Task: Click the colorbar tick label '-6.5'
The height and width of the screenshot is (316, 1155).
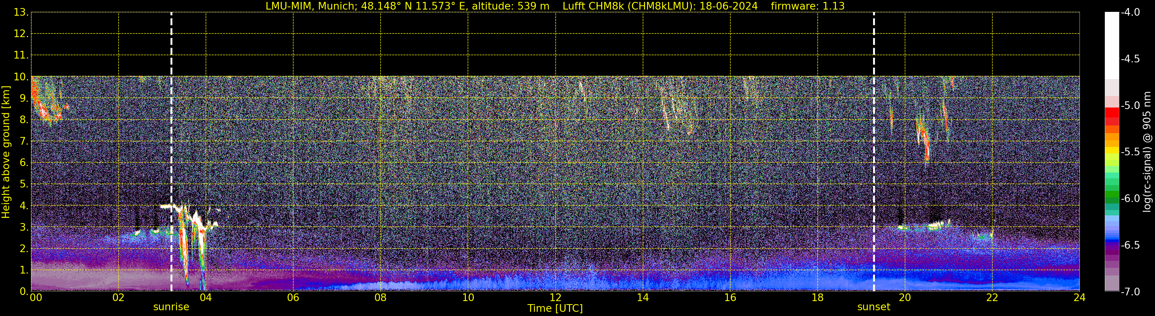Action: [1130, 245]
